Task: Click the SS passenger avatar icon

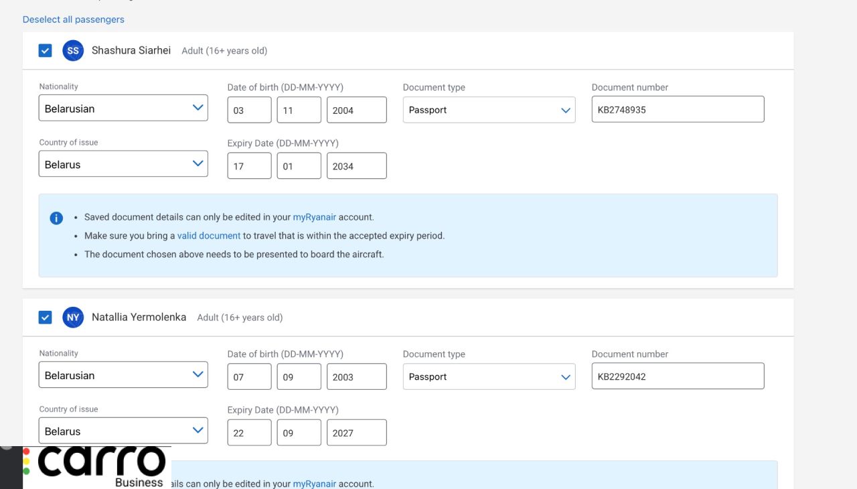Action: pyautogui.click(x=73, y=51)
